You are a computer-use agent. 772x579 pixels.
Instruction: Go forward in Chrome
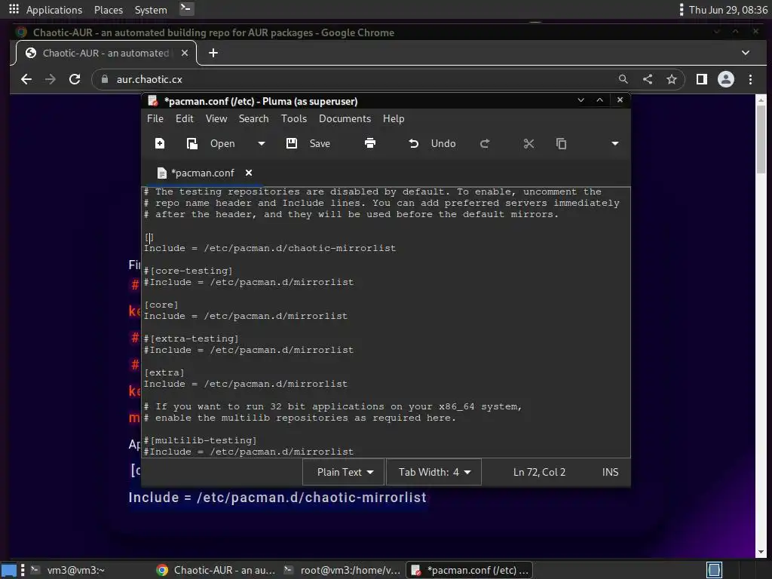tap(51, 79)
